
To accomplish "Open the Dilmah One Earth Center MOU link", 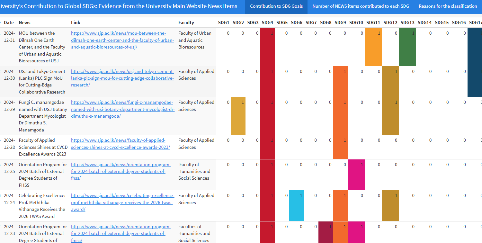I will 122,40.
